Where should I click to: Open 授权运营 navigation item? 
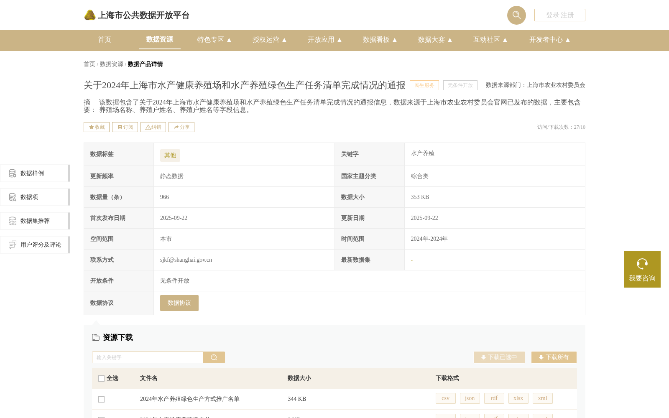[266, 40]
